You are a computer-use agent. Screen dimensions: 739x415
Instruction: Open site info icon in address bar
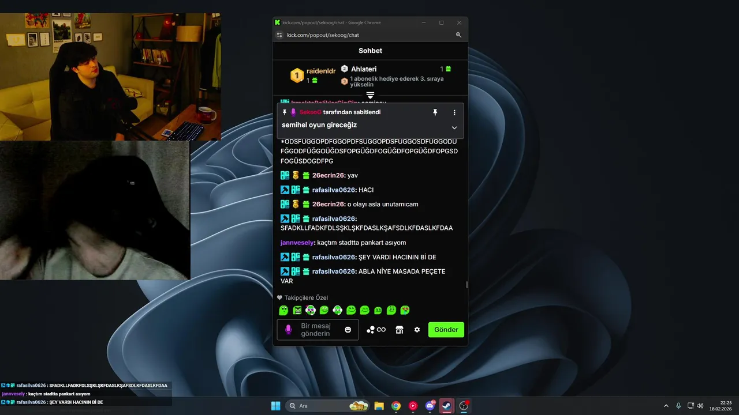279,35
